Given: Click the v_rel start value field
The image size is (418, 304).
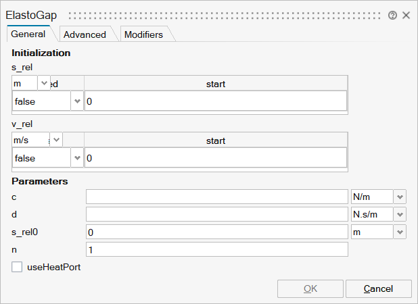Looking at the screenshot, I should tap(215, 158).
